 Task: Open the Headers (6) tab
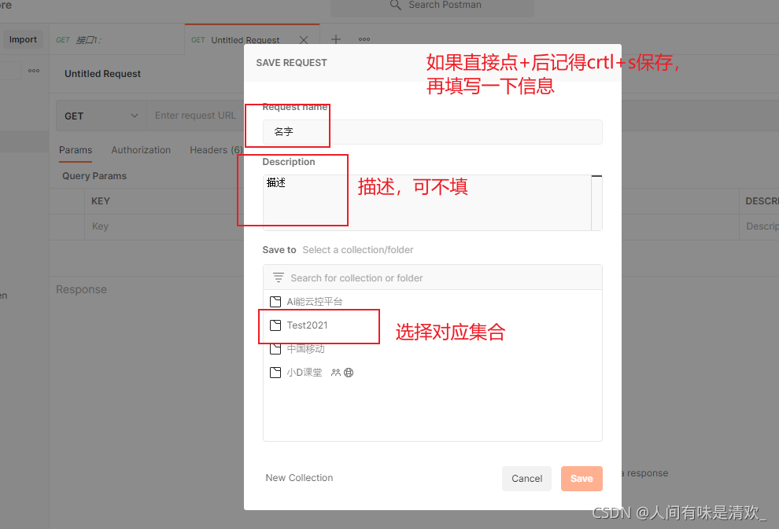pos(216,150)
